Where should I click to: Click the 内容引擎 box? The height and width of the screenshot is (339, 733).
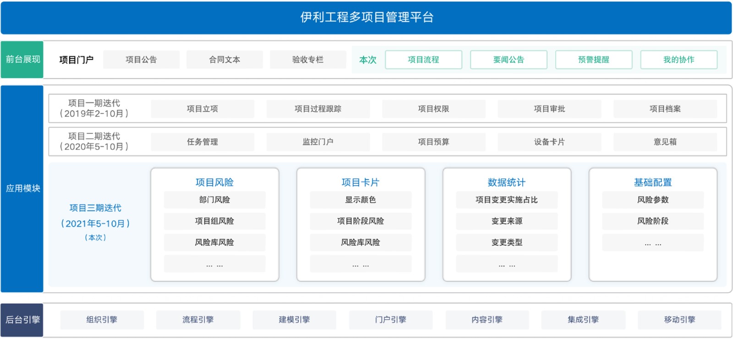click(x=487, y=320)
